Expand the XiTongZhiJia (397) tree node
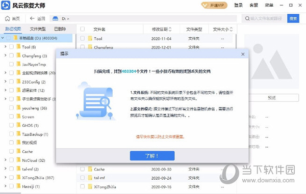This screenshot has width=306, height=194. click(6, 177)
